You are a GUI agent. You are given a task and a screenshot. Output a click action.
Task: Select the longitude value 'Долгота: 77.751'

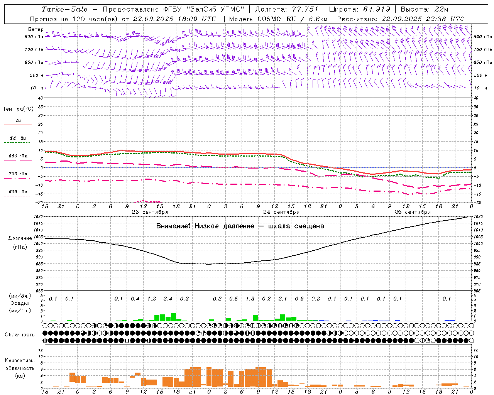click(287, 9)
